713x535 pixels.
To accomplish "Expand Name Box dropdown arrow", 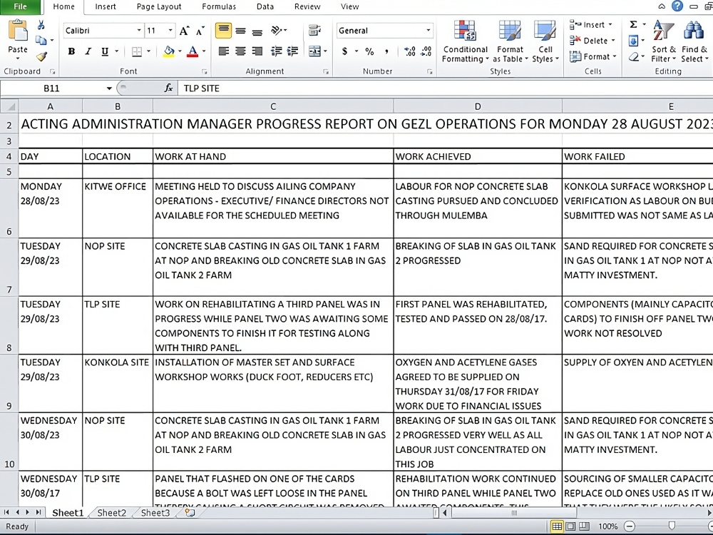I will pos(109,88).
